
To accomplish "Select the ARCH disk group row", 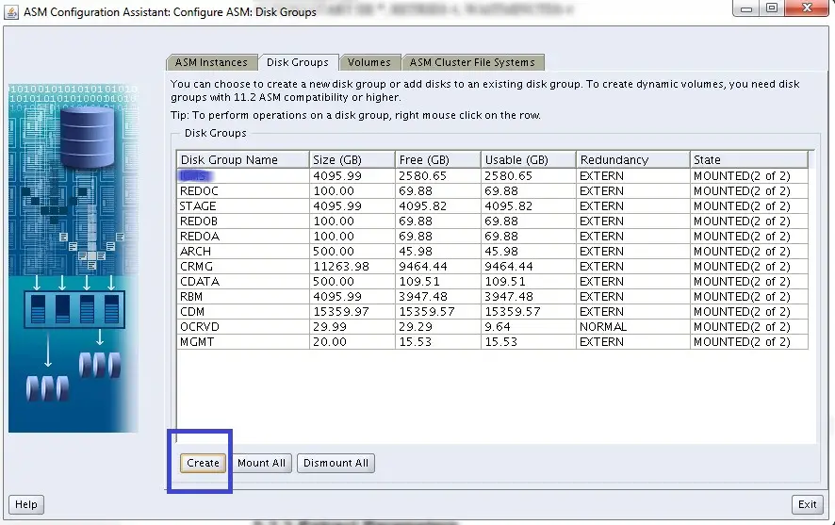I will 492,252.
